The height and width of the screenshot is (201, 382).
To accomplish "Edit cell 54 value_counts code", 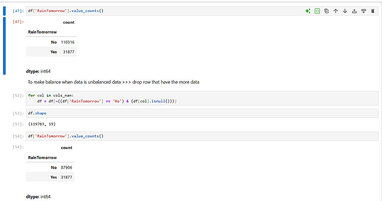I will click(191, 136).
